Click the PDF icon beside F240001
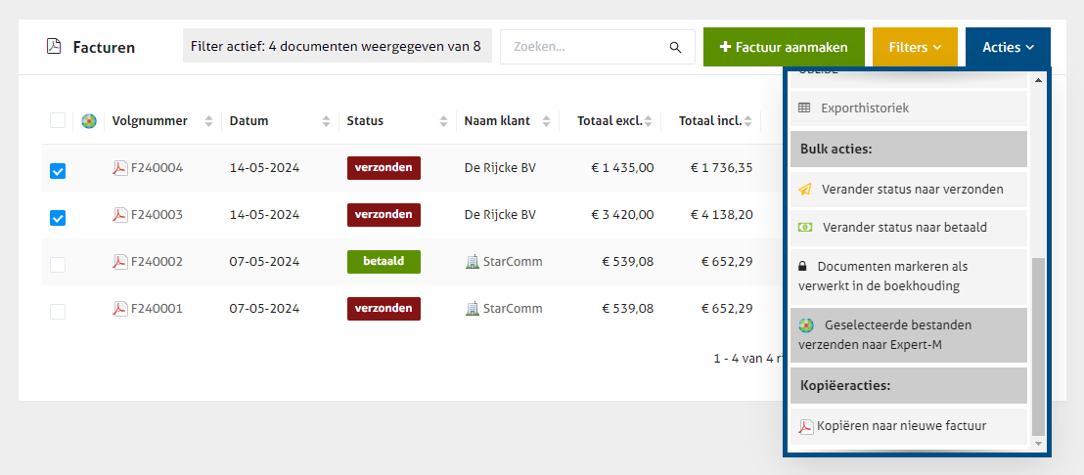This screenshot has width=1084, height=475. [120, 309]
